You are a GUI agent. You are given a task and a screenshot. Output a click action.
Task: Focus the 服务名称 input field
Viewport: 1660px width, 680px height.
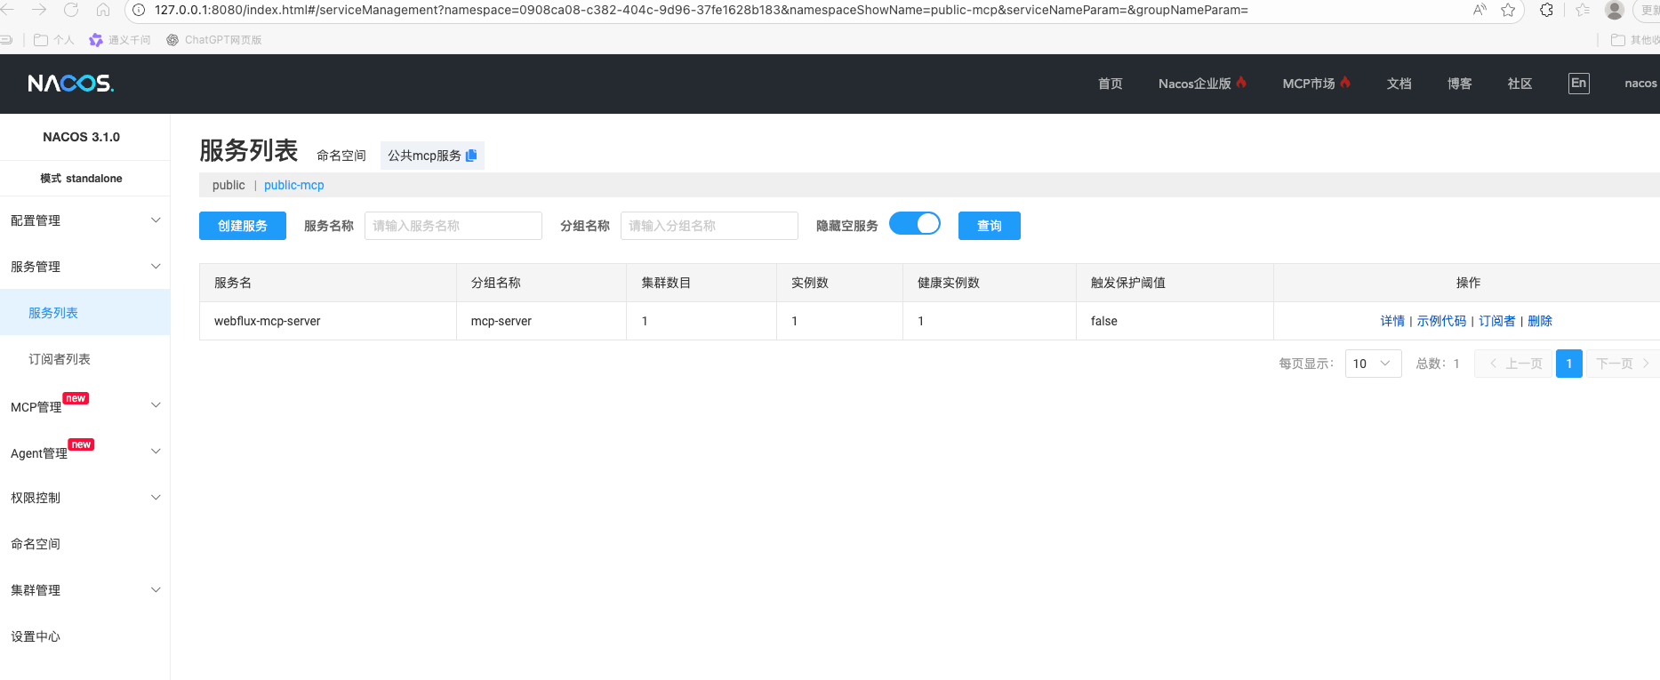pos(453,226)
